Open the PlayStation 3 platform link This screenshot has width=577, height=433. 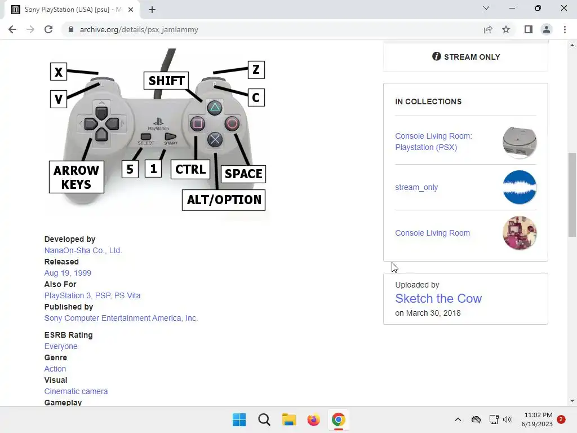[x=68, y=295]
